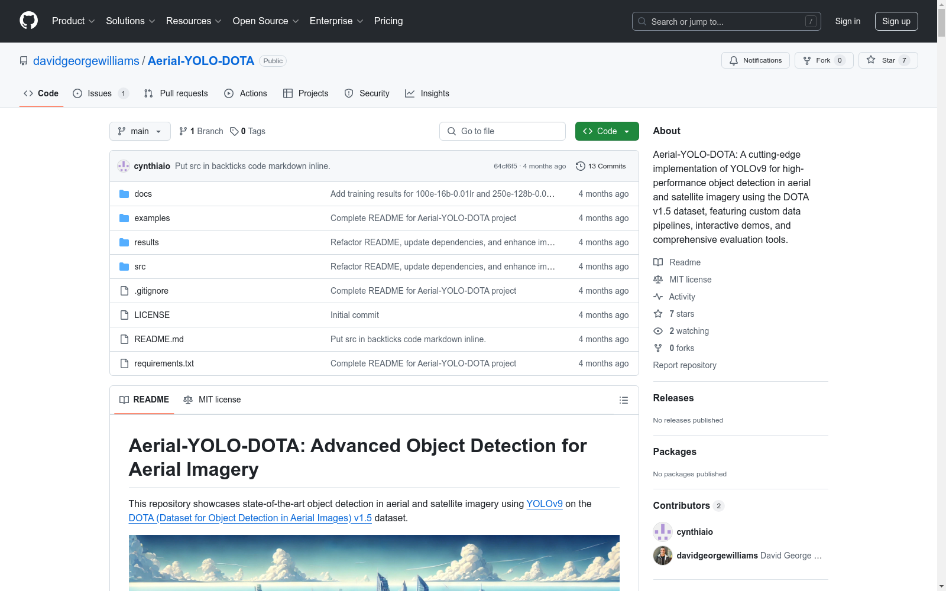Image resolution: width=946 pixels, height=591 pixels.
Task: Click the docs folder icon
Action: [x=124, y=194]
